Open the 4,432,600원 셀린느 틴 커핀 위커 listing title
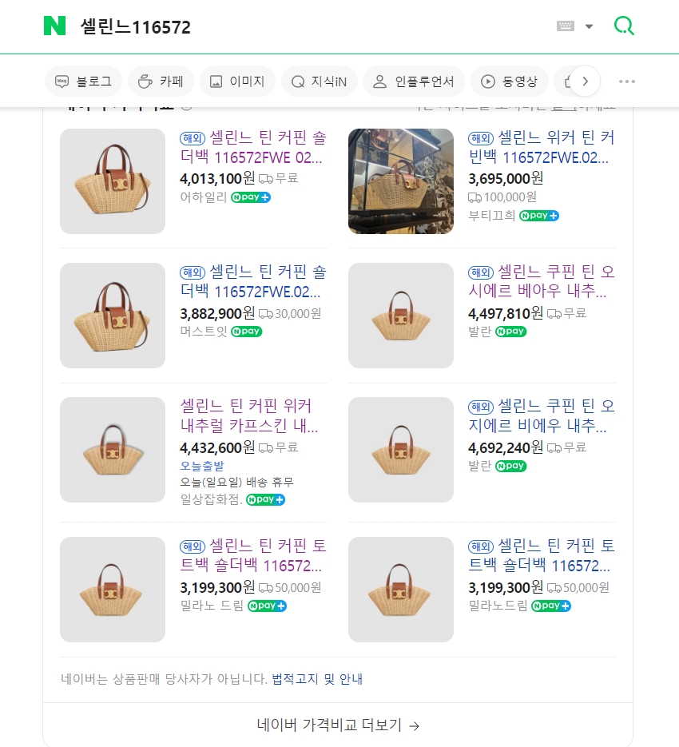679x747 pixels. [246, 415]
